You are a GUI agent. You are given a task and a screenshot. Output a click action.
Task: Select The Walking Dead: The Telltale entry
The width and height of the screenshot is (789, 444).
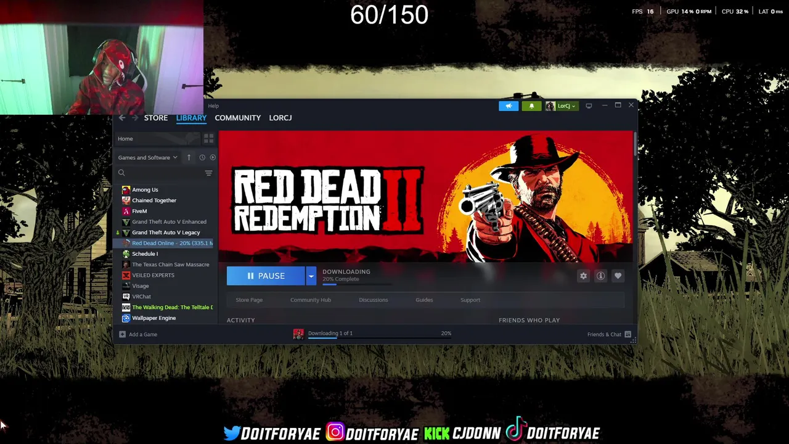[x=172, y=307]
